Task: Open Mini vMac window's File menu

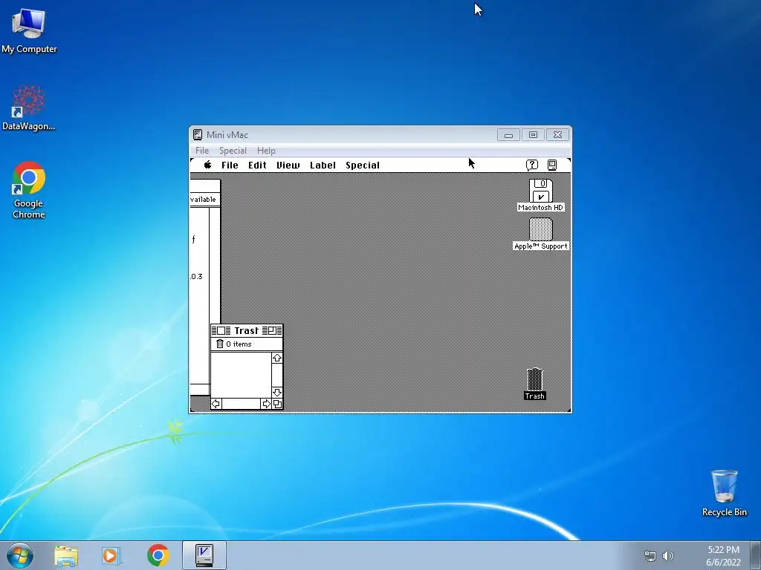Action: (202, 151)
